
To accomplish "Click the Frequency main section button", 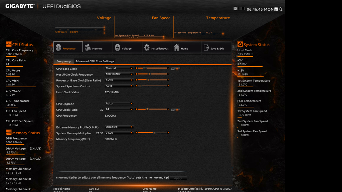I will click(68, 47).
